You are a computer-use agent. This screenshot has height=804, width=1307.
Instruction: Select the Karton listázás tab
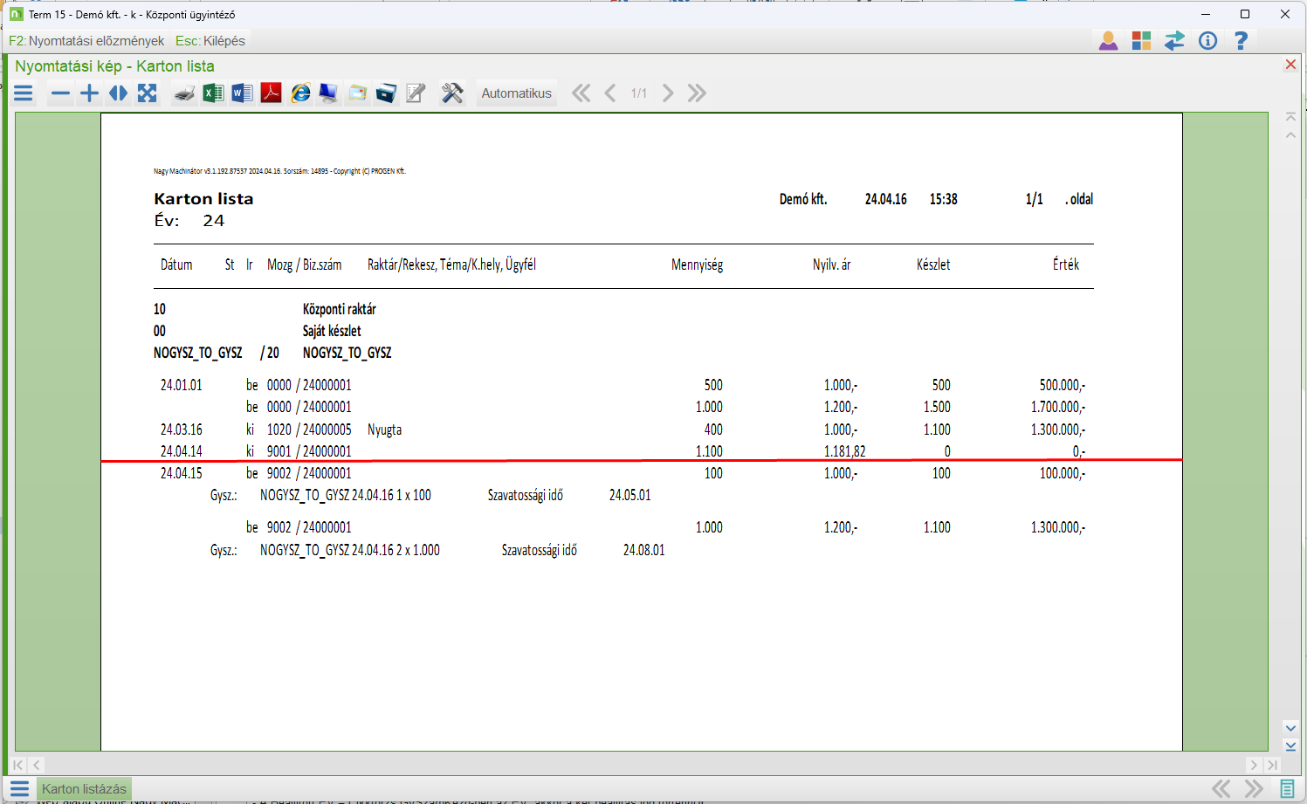[84, 789]
